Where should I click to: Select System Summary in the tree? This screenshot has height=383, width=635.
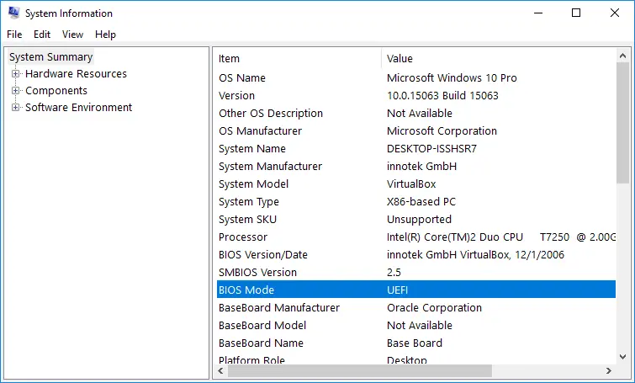tap(50, 57)
